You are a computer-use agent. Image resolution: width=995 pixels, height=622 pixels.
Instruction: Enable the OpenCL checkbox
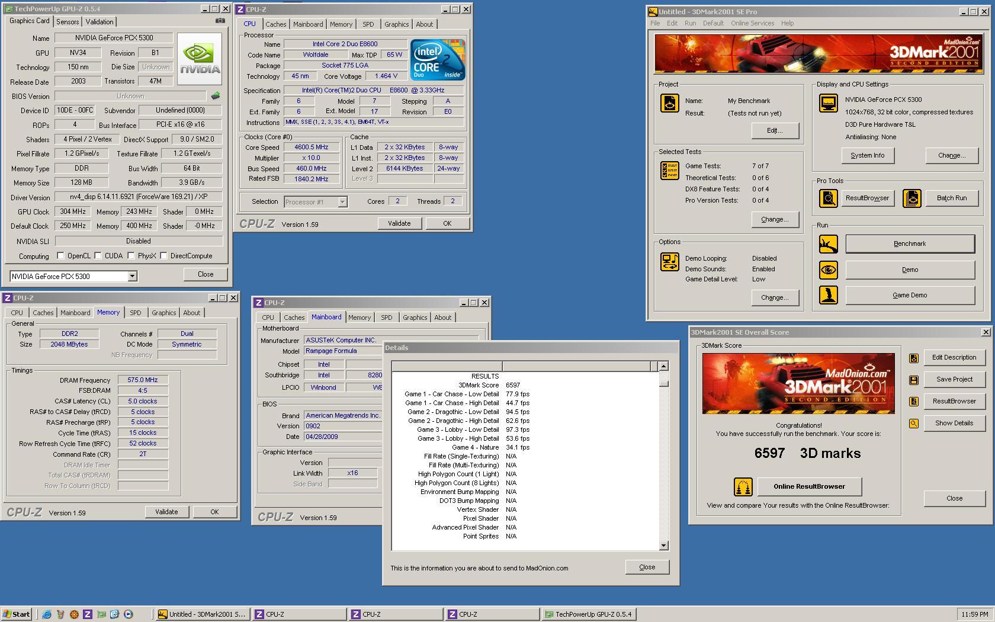coord(60,256)
